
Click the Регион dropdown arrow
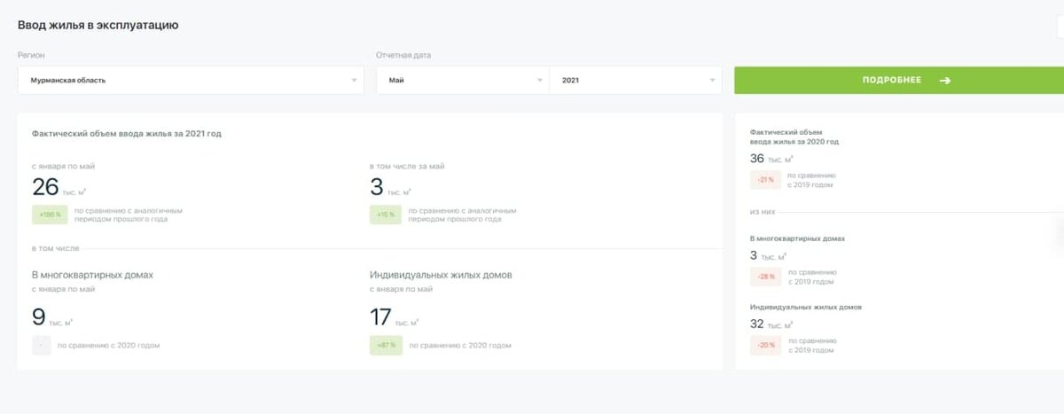(x=355, y=81)
